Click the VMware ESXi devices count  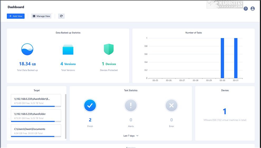225,111
